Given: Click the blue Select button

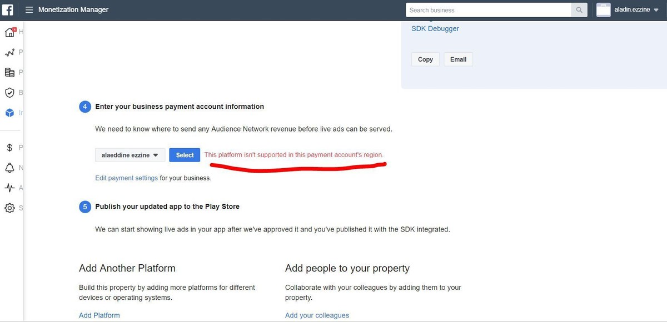Looking at the screenshot, I should [185, 155].
